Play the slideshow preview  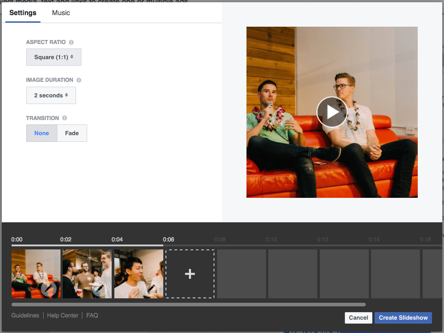tap(332, 112)
